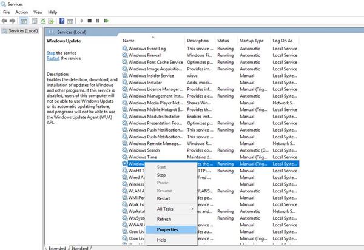
Task: Click the gear icon of Windows Font Cache Service
Action: [125, 62]
